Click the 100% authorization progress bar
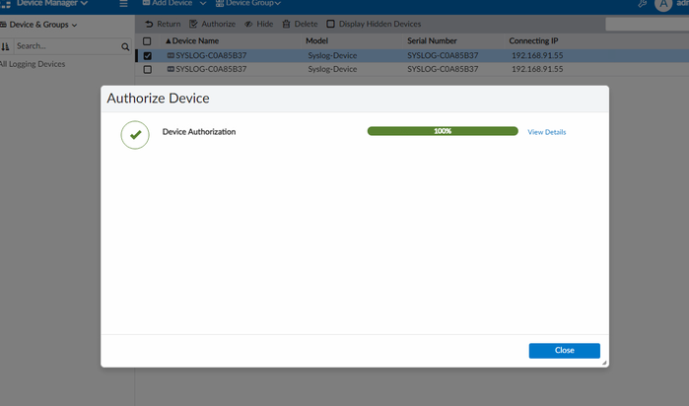The height and width of the screenshot is (406, 689). click(x=442, y=131)
